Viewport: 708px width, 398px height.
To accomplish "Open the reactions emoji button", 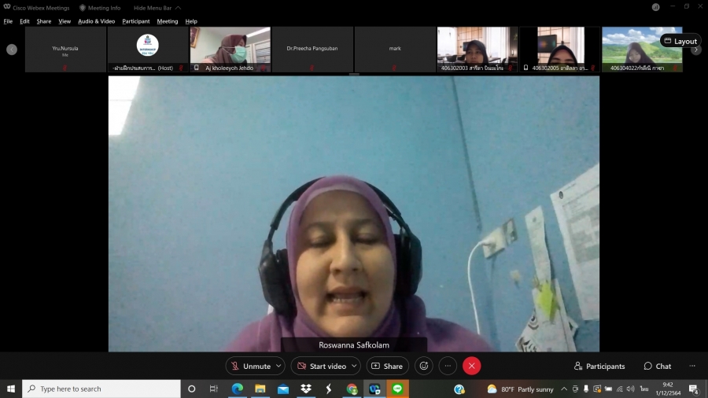I will click(424, 366).
